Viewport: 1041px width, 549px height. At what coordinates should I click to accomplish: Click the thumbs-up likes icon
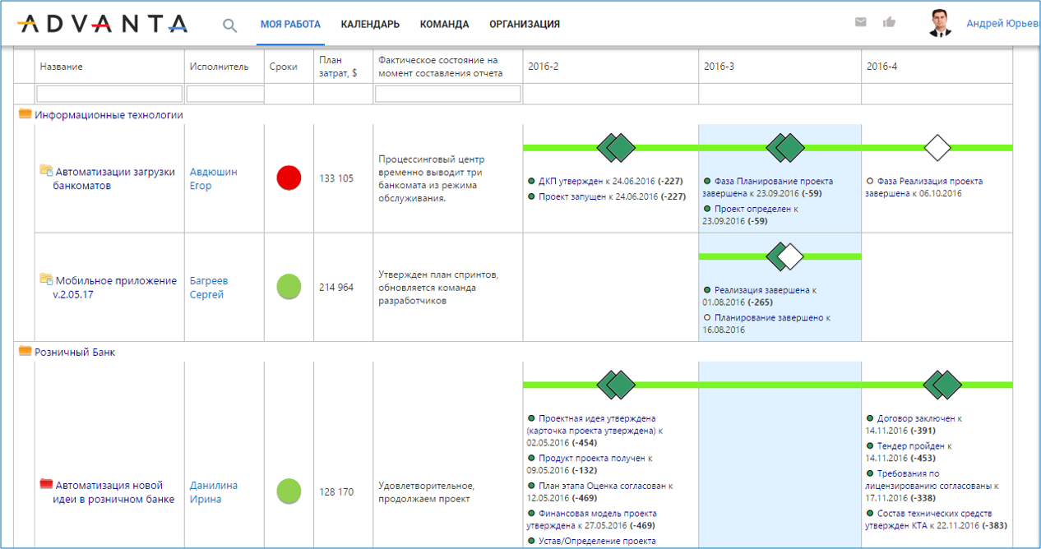(x=889, y=22)
